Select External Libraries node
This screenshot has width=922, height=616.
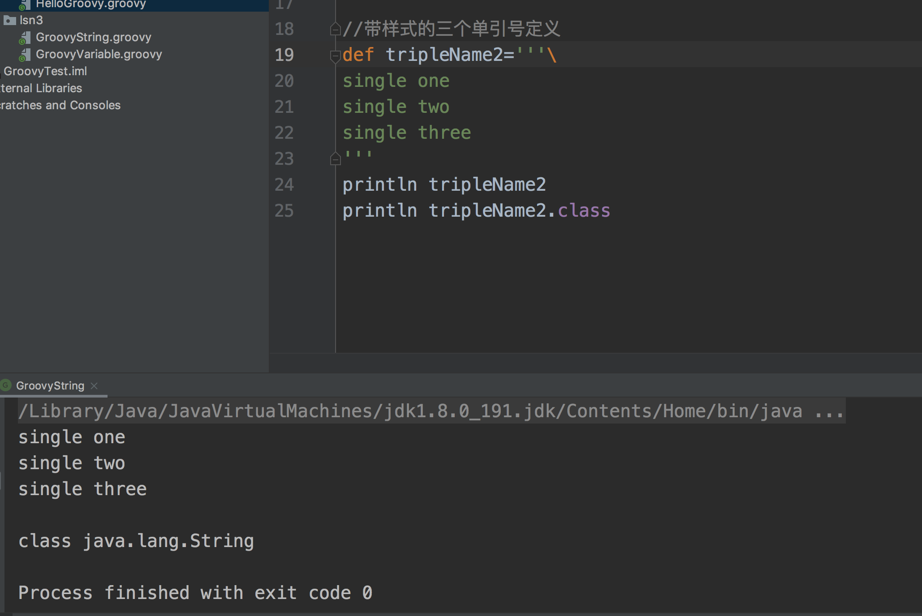[x=41, y=88]
